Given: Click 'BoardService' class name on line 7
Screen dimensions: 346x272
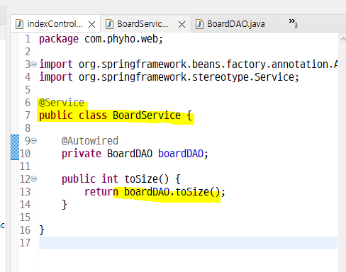Looking at the screenshot, I should (147, 115).
